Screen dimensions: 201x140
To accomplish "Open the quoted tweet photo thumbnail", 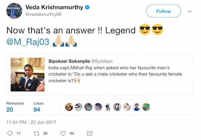I will click(27, 74).
